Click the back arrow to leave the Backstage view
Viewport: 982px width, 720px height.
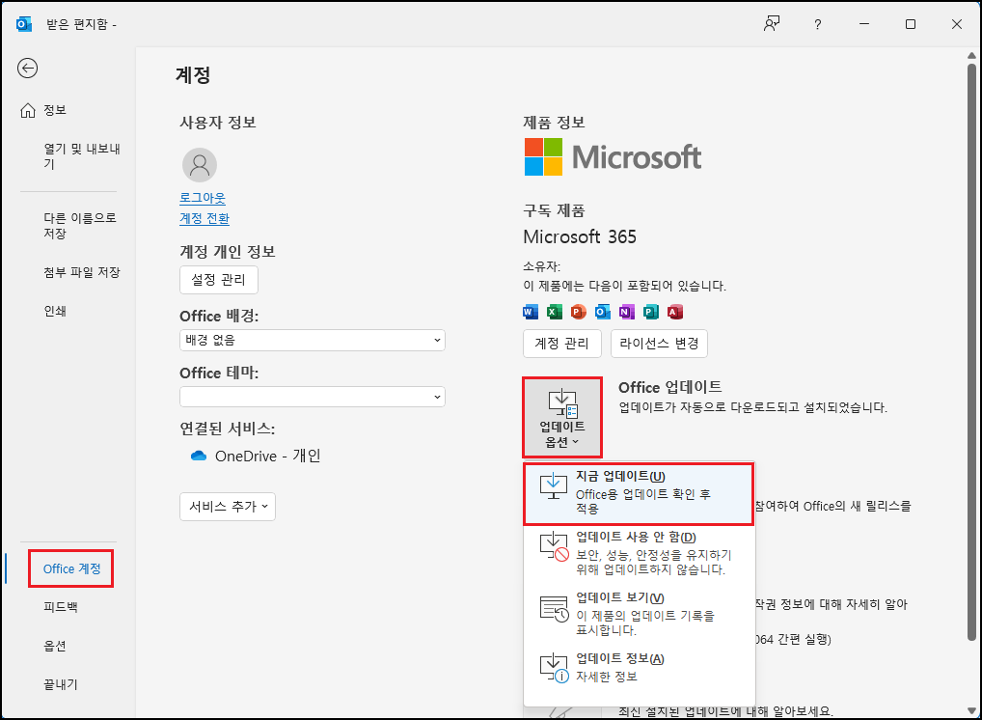pos(28,68)
